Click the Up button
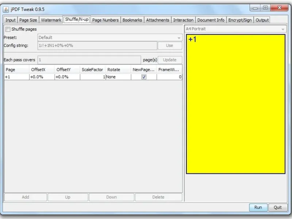This screenshot has height=219, width=292. point(68,197)
